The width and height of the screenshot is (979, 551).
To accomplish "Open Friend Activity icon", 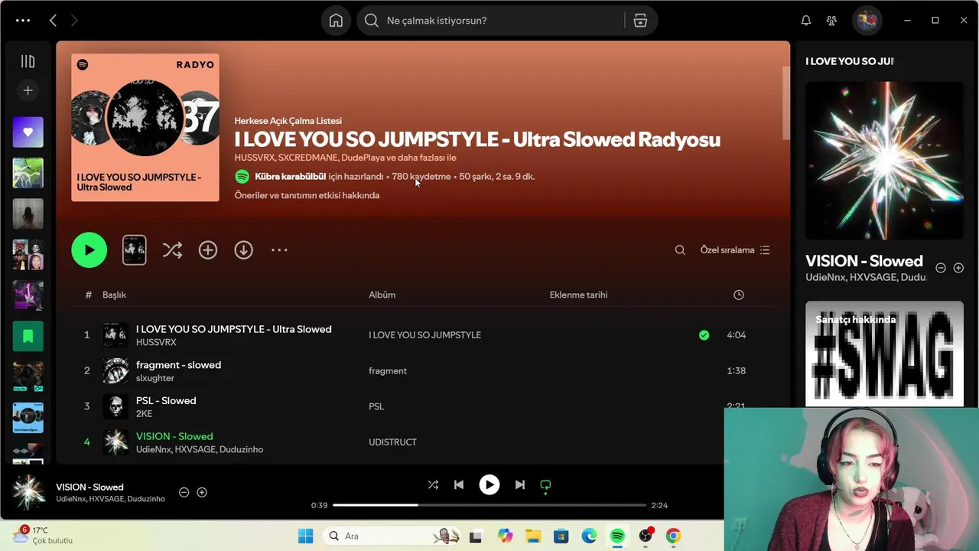I will (x=831, y=21).
